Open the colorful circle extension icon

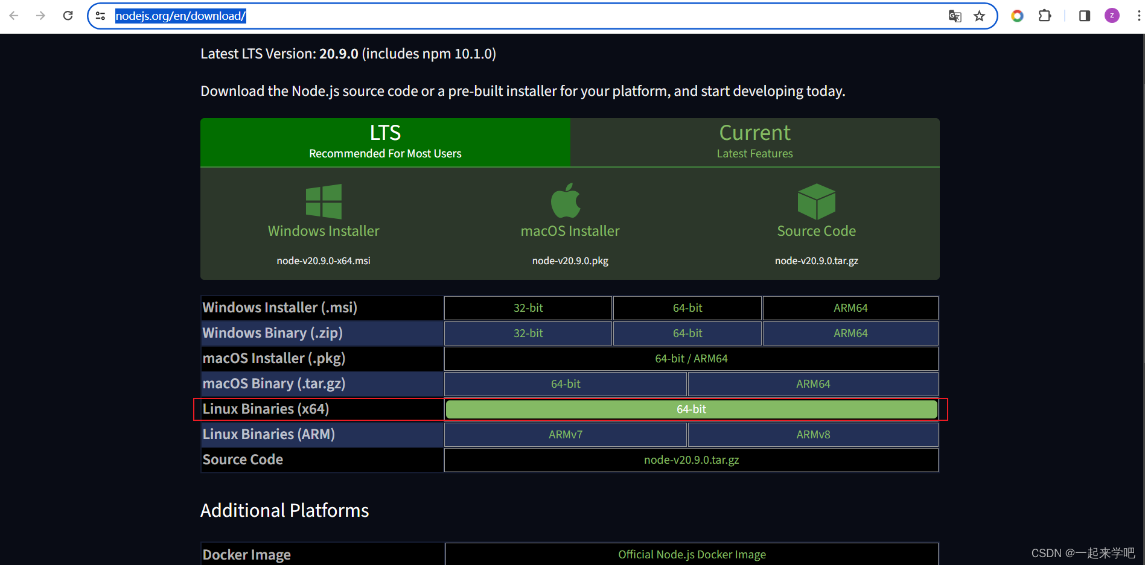tap(1017, 16)
